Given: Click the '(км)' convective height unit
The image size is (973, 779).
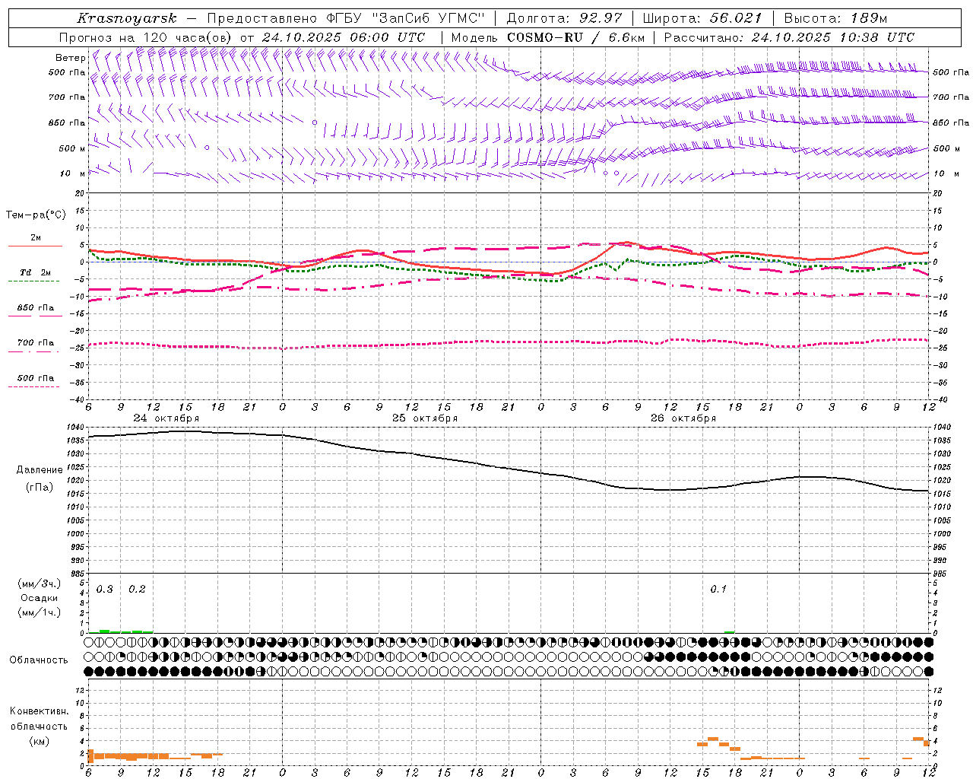Looking at the screenshot, I should pyautogui.click(x=40, y=741).
